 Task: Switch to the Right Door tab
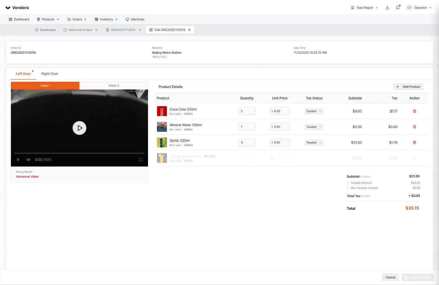click(x=50, y=74)
